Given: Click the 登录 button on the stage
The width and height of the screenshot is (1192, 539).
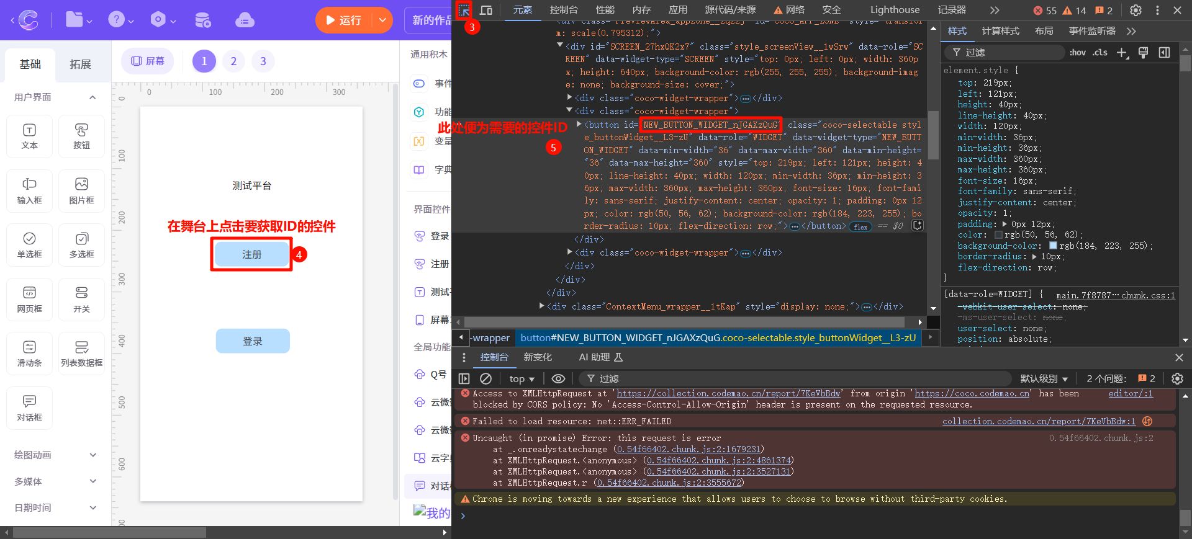Looking at the screenshot, I should tap(253, 341).
